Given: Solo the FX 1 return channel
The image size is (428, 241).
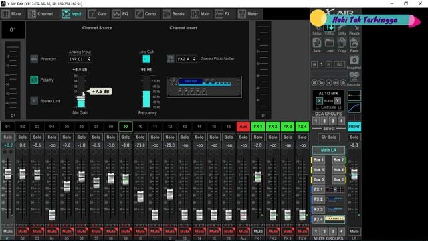Looking at the screenshot, I should pos(258,137).
